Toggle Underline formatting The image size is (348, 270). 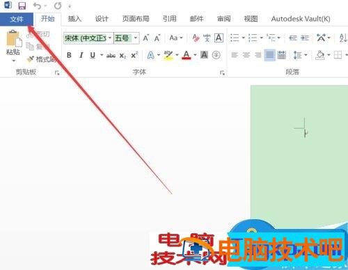(x=93, y=55)
